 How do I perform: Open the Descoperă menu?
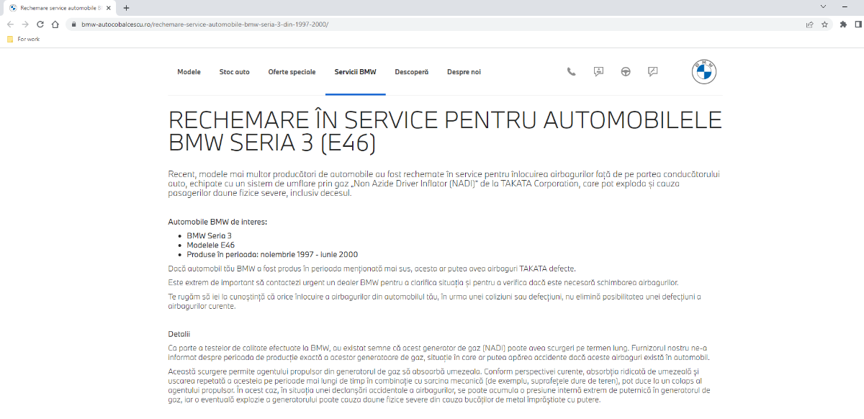pos(412,72)
